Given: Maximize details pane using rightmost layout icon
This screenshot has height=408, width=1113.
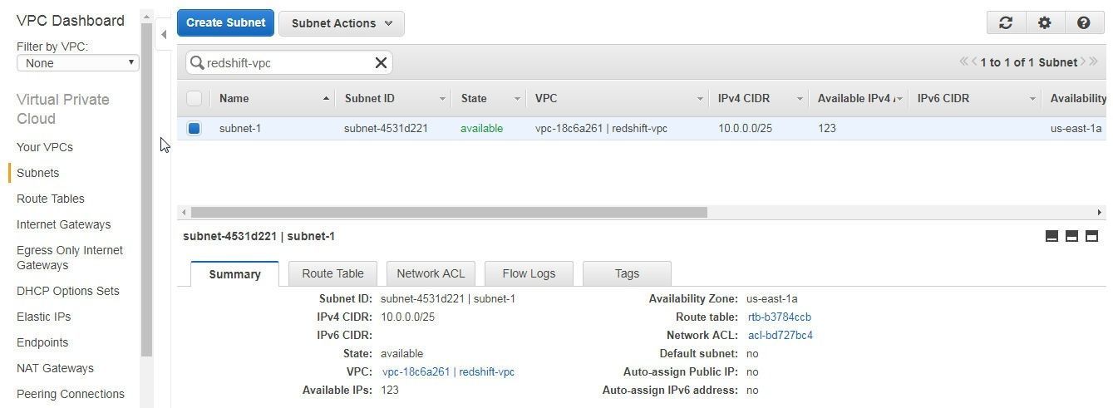Looking at the screenshot, I should coord(1091,236).
